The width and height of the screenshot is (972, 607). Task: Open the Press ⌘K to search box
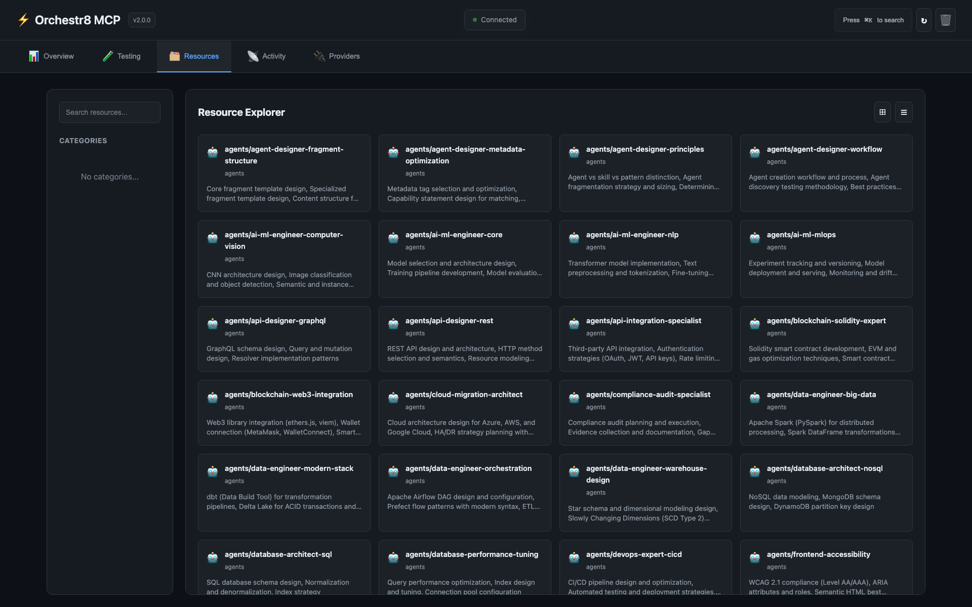[873, 20]
